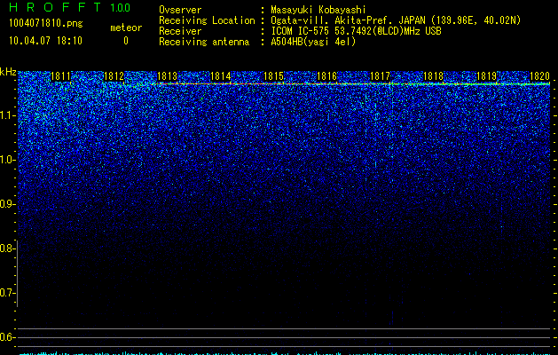Click the Ovserver label
558x355 pixels.
click(180, 10)
